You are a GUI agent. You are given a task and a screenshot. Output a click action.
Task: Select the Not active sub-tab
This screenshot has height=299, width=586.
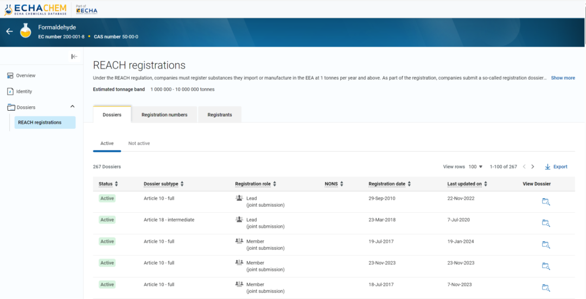point(139,143)
